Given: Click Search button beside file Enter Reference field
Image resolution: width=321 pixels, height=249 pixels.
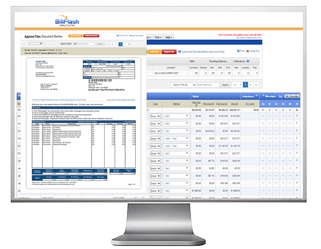Looking at the screenshot, I should 225,85.
